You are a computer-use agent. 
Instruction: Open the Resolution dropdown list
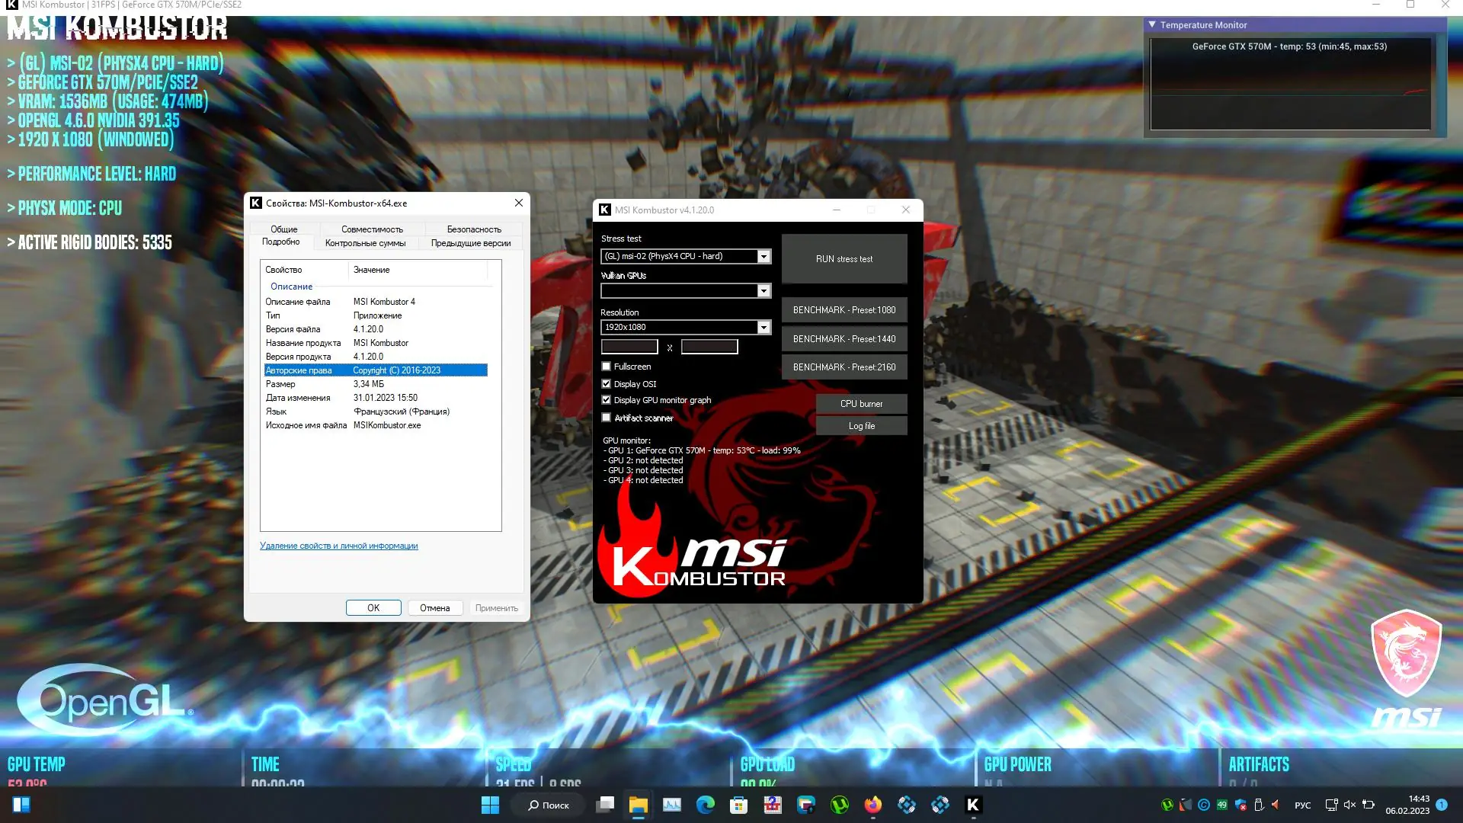point(764,328)
